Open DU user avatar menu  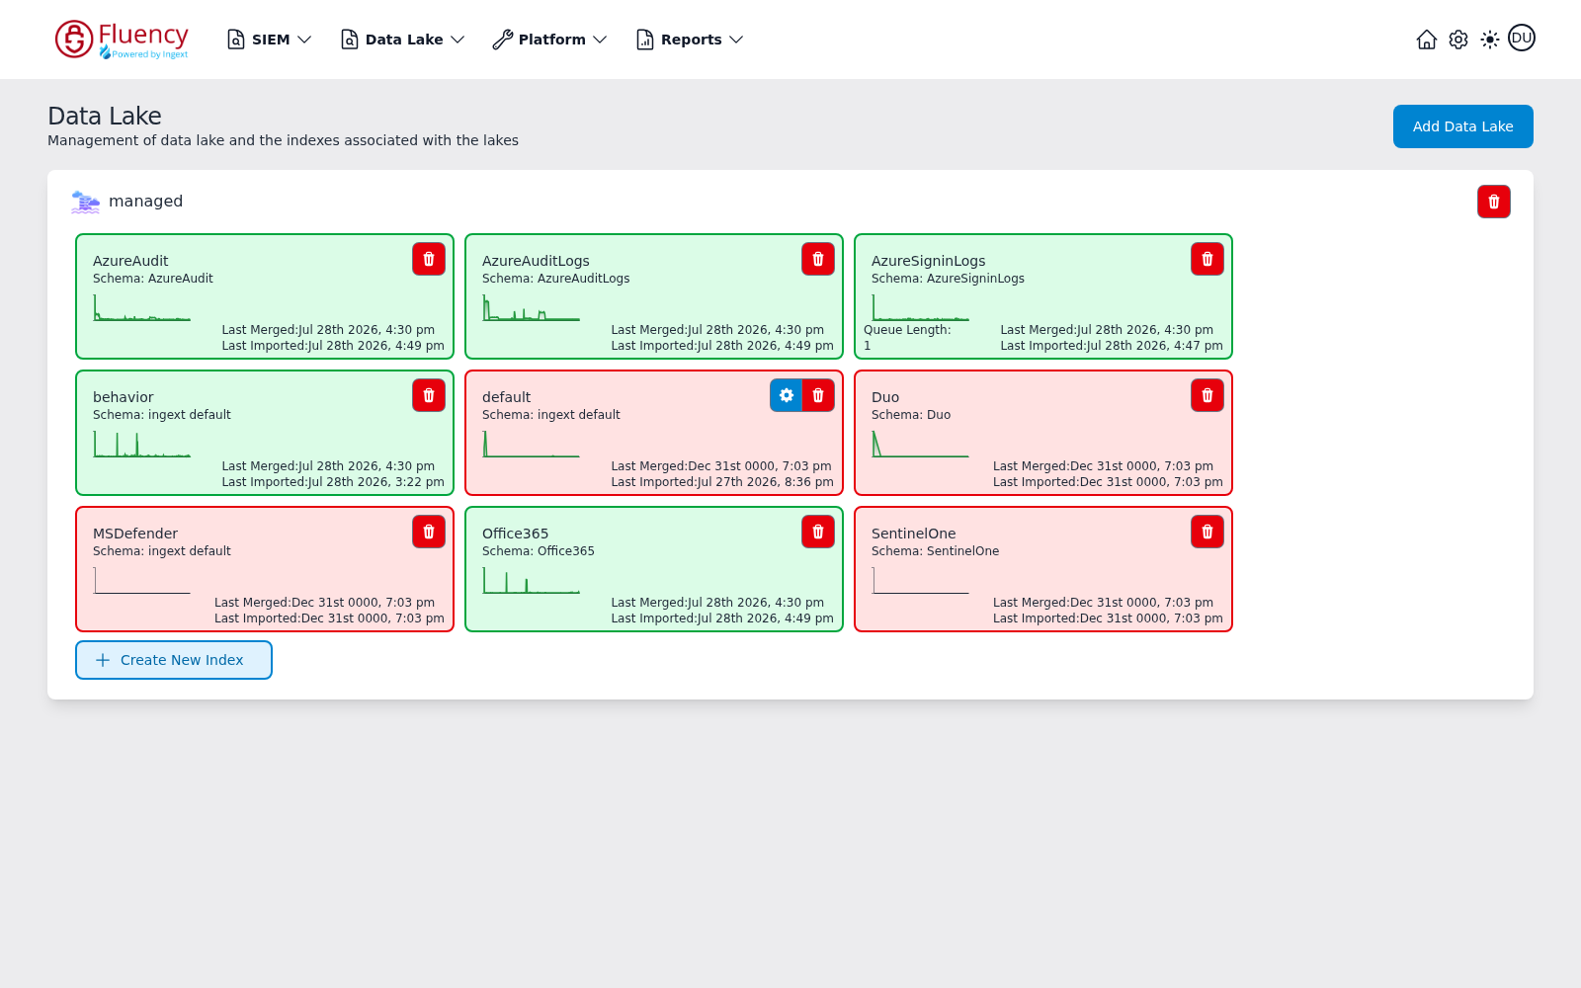point(1522,39)
